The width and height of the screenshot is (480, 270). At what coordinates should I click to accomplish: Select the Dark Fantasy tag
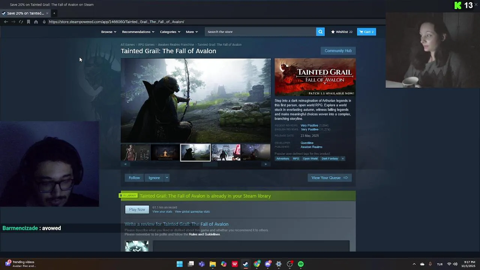point(330,159)
